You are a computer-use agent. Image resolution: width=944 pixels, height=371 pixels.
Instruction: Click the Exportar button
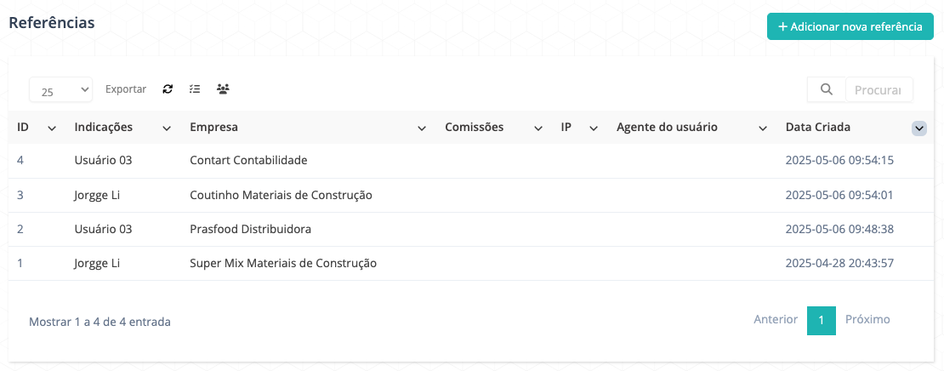pyautogui.click(x=126, y=89)
